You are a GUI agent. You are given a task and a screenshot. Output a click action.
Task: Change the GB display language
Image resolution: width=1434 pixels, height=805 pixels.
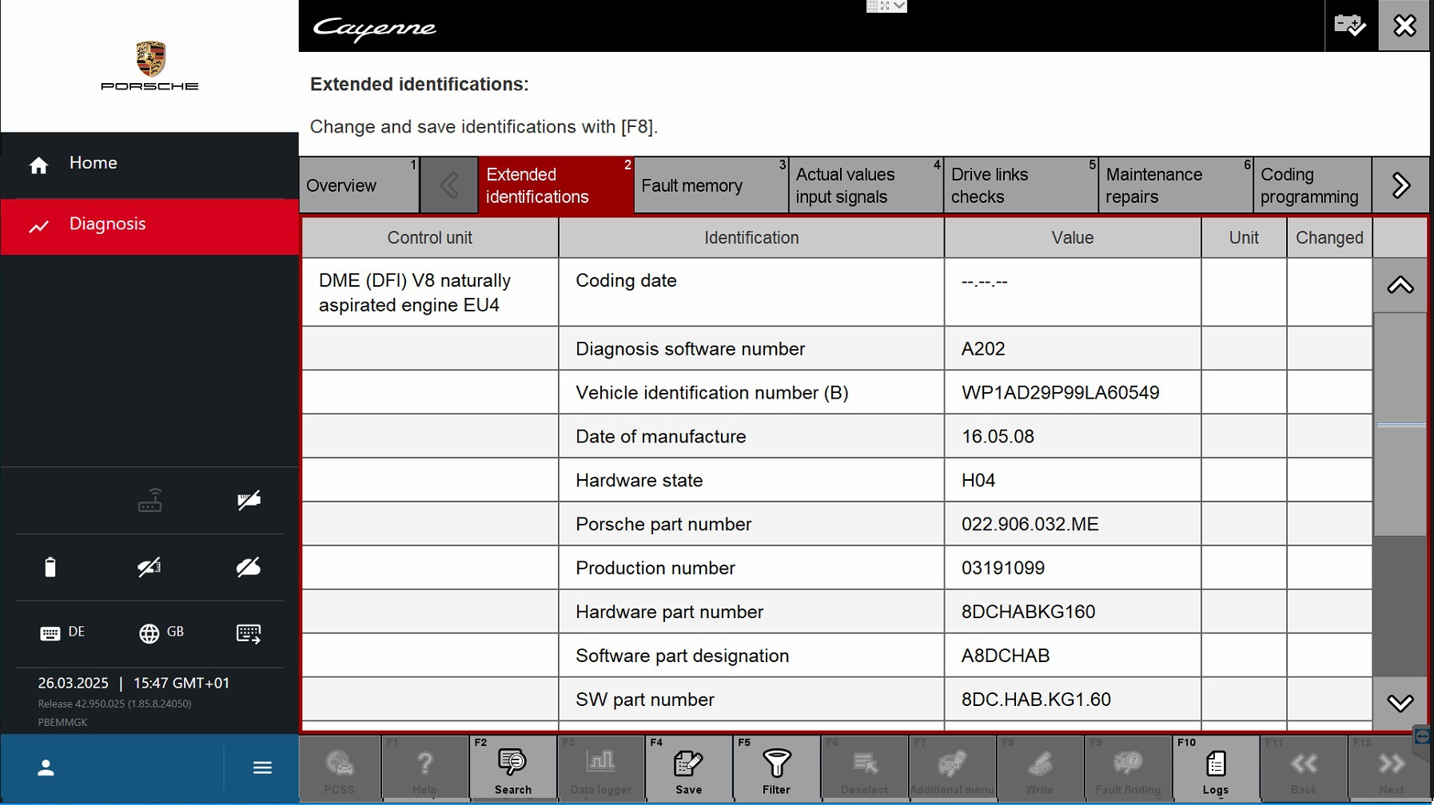pyautogui.click(x=161, y=632)
